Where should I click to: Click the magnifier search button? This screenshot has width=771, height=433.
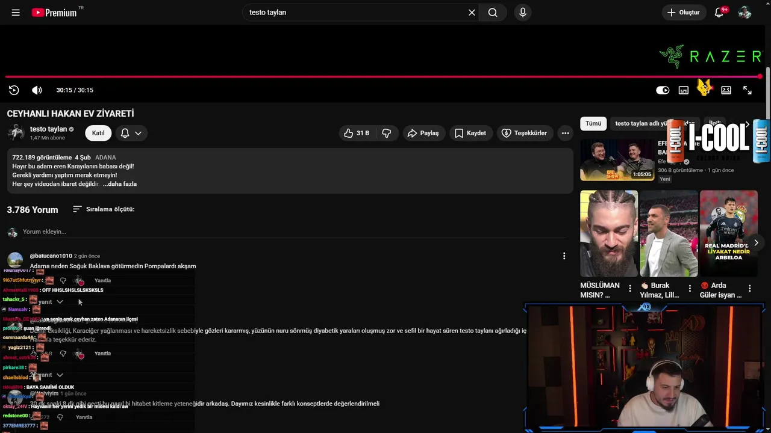point(493,13)
